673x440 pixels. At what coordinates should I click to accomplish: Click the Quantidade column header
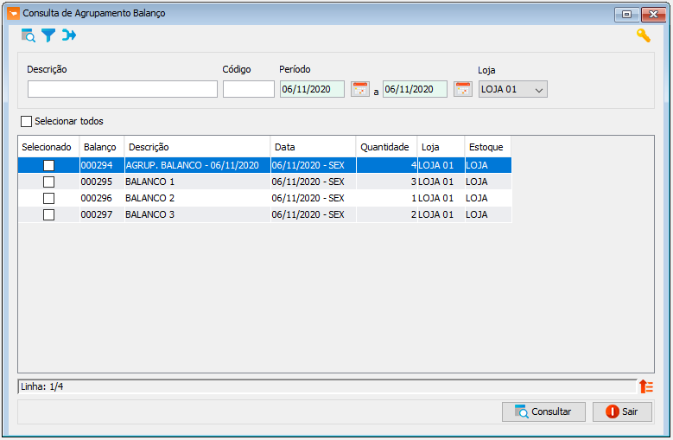click(385, 147)
